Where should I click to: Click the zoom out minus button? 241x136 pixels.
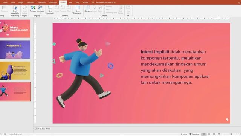pos(223,134)
